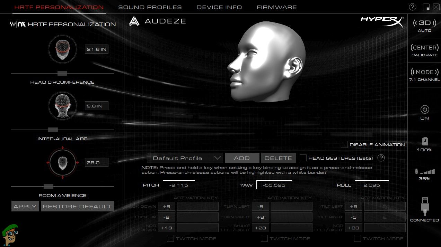Switch to Device Info tab

click(x=219, y=7)
